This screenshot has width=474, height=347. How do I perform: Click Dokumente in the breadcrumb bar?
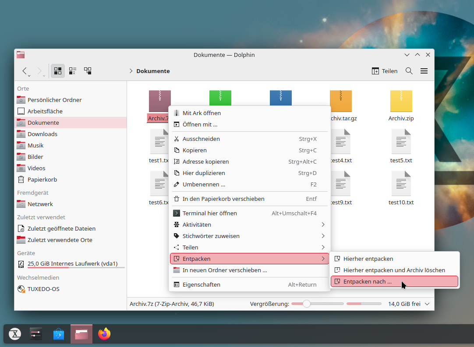[x=153, y=71]
